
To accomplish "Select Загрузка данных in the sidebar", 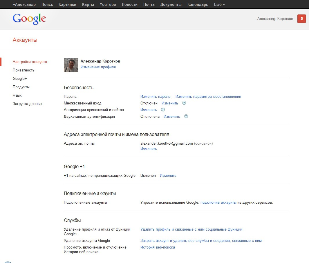I will (28, 104).
